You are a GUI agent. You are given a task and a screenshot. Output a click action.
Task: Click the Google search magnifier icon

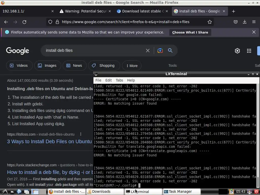[170, 51]
